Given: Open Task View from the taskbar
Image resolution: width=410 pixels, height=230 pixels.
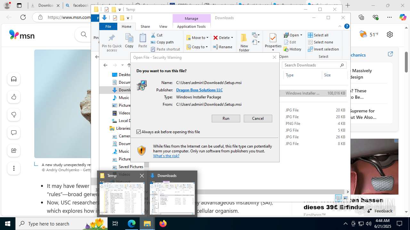Looking at the screenshot, I should pyautogui.click(x=115, y=224).
